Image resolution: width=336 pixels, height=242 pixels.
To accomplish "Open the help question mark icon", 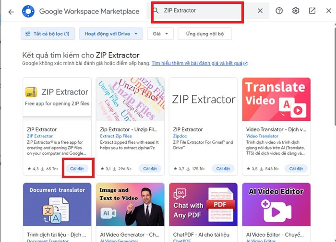I will 279,11.
